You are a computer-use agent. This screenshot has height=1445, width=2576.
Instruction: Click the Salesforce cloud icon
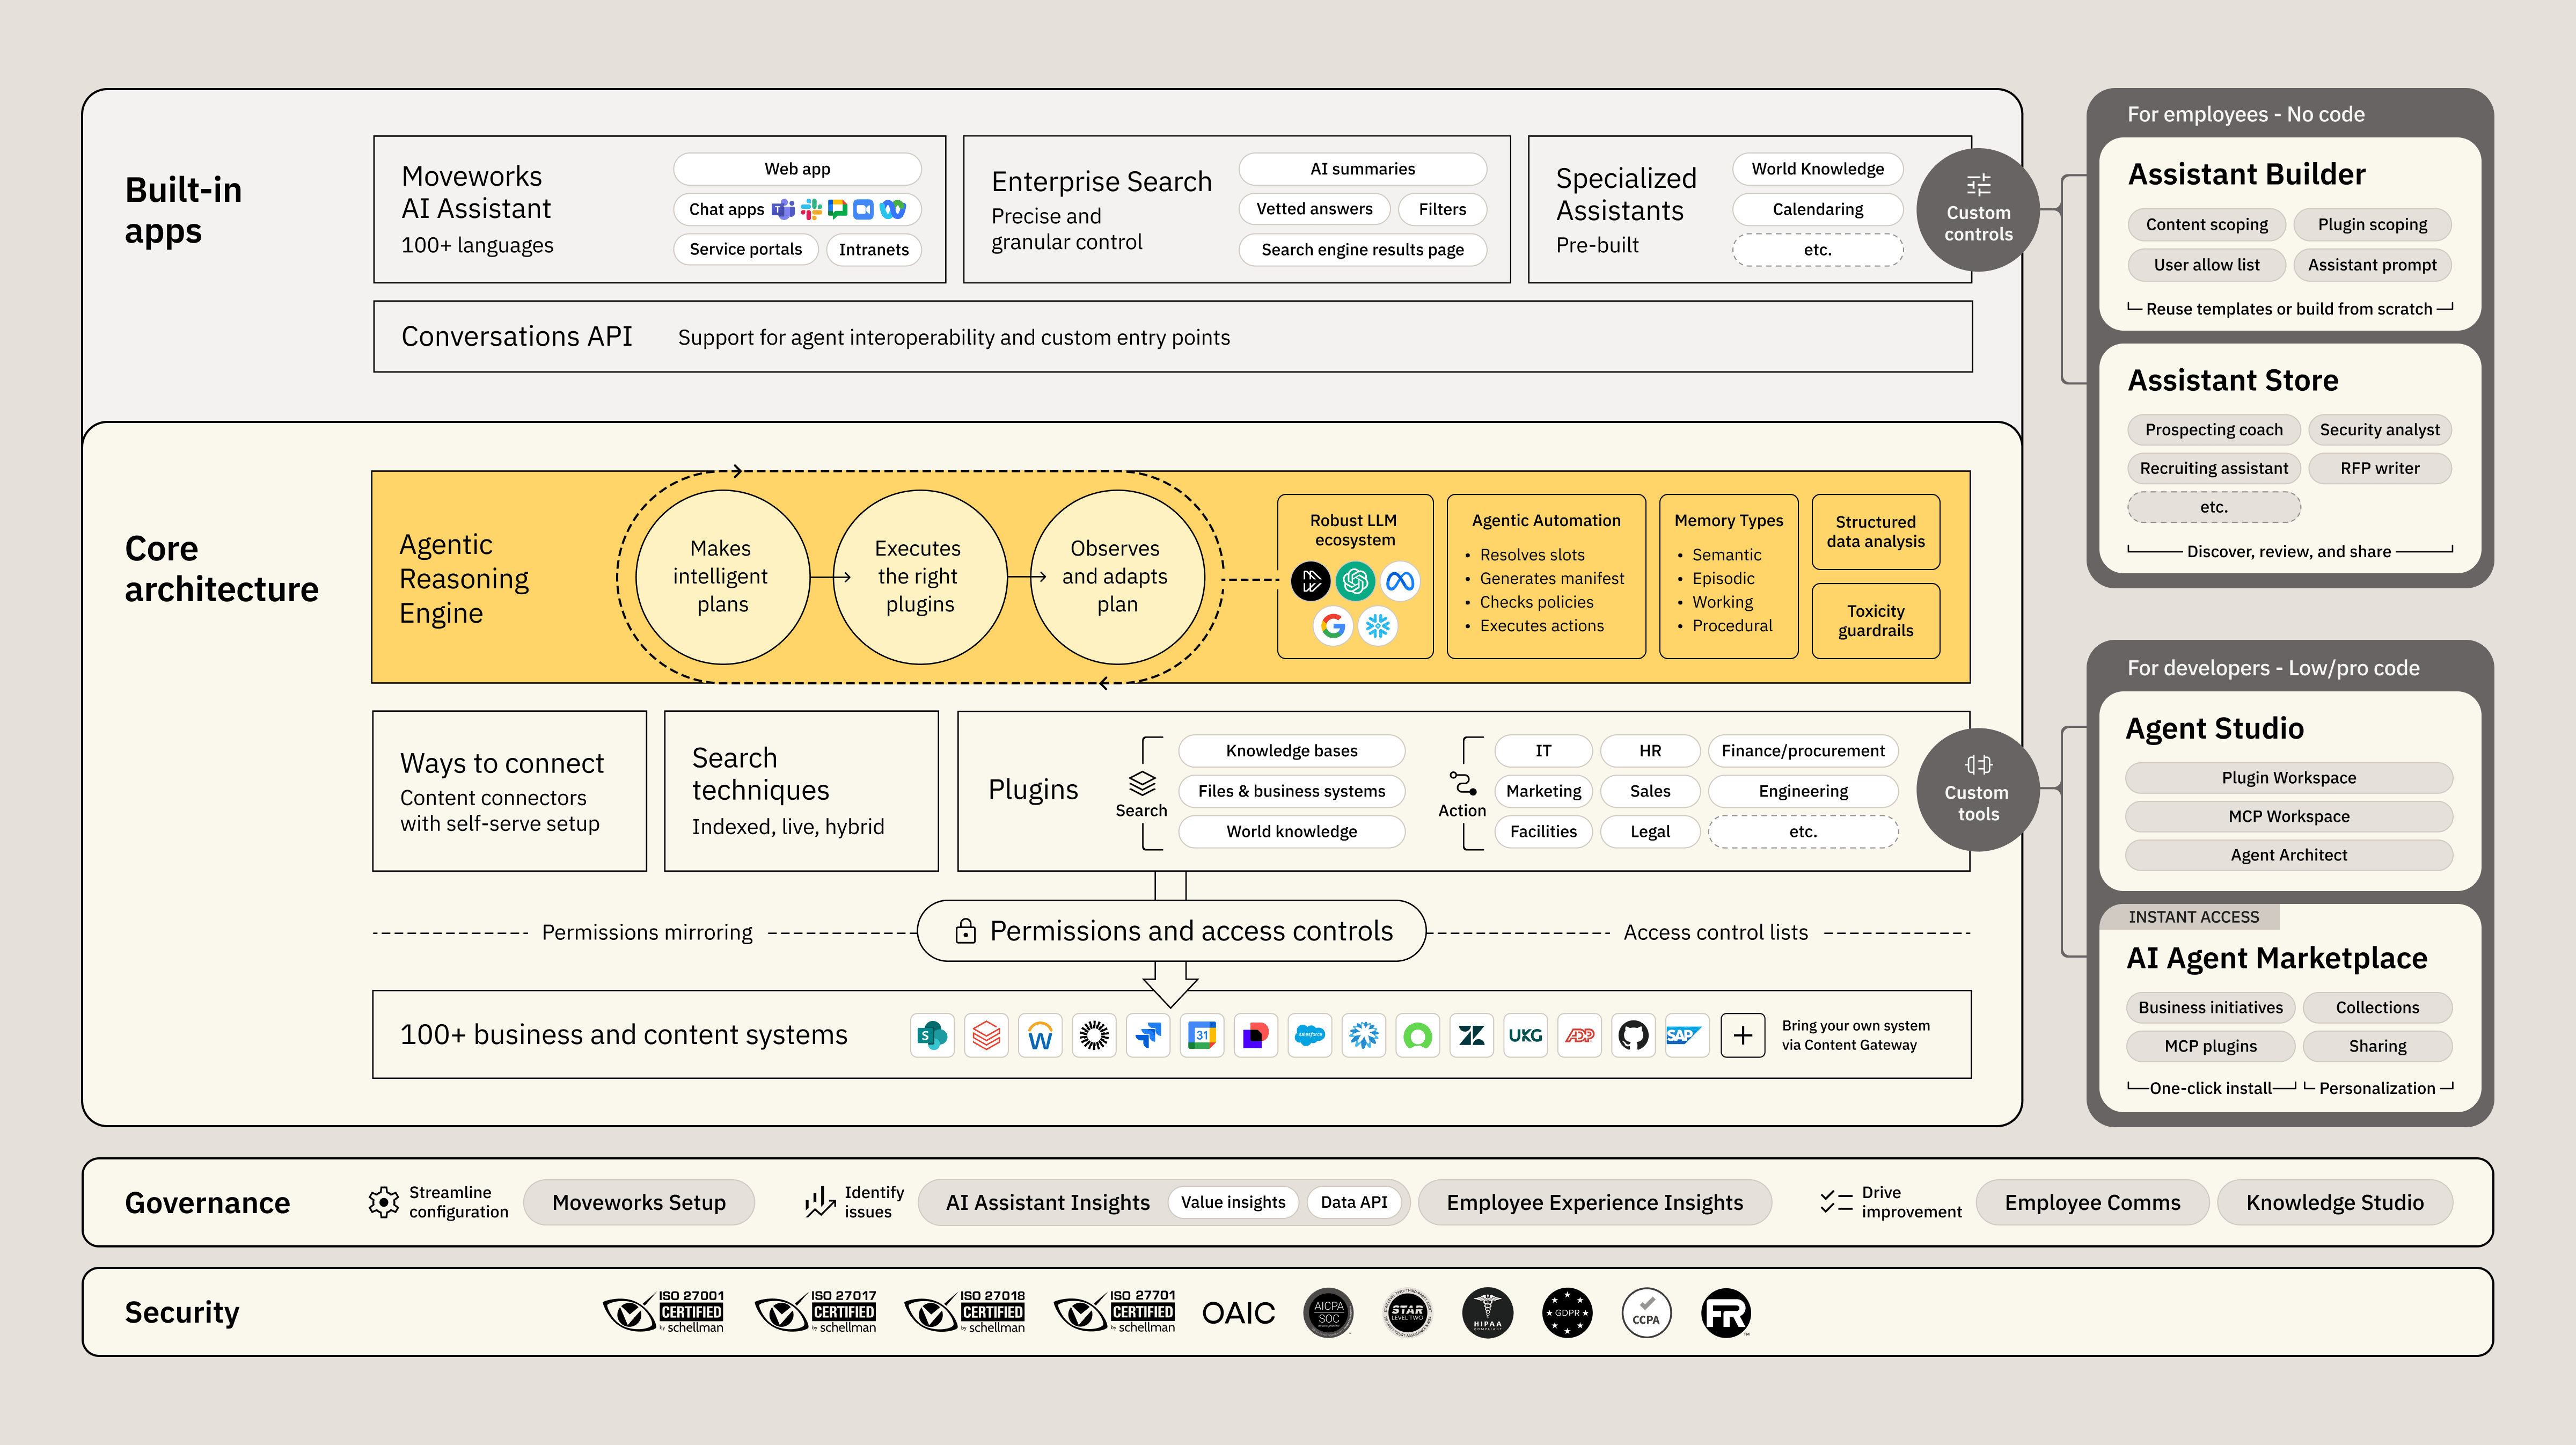tap(1309, 1035)
